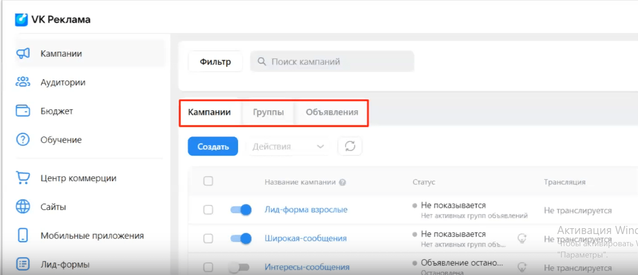This screenshot has width=638, height=275.
Task: Open Кампании megaphone icon in sidebar
Action: click(x=22, y=54)
